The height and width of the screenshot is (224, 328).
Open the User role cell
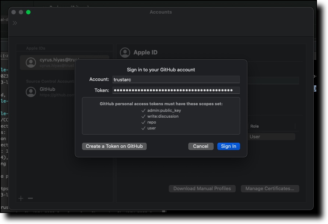[x=271, y=137]
